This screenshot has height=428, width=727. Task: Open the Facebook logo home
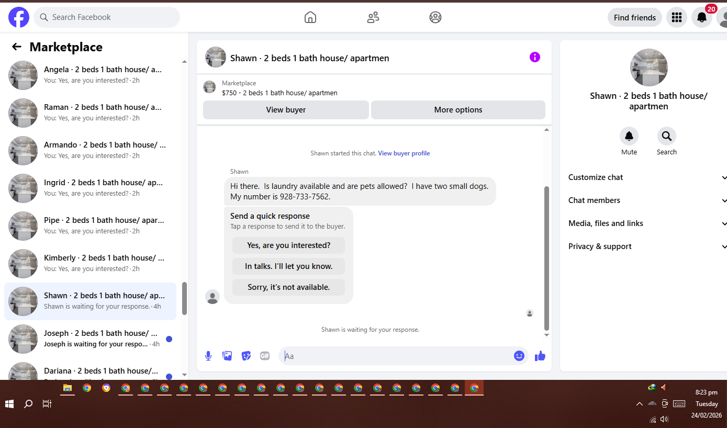pyautogui.click(x=19, y=17)
